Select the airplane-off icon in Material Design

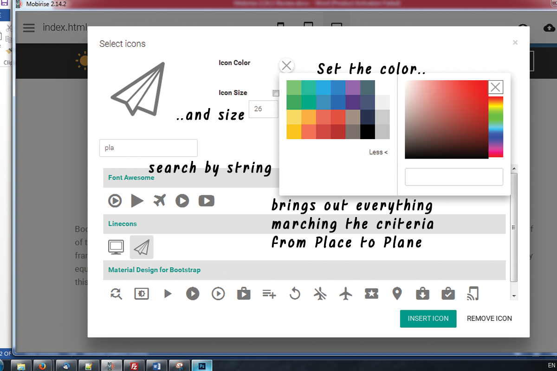click(320, 294)
